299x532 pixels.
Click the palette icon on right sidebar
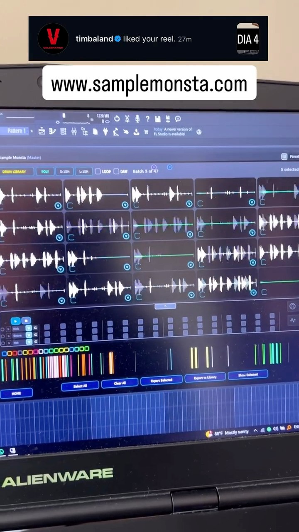pyautogui.click(x=293, y=306)
